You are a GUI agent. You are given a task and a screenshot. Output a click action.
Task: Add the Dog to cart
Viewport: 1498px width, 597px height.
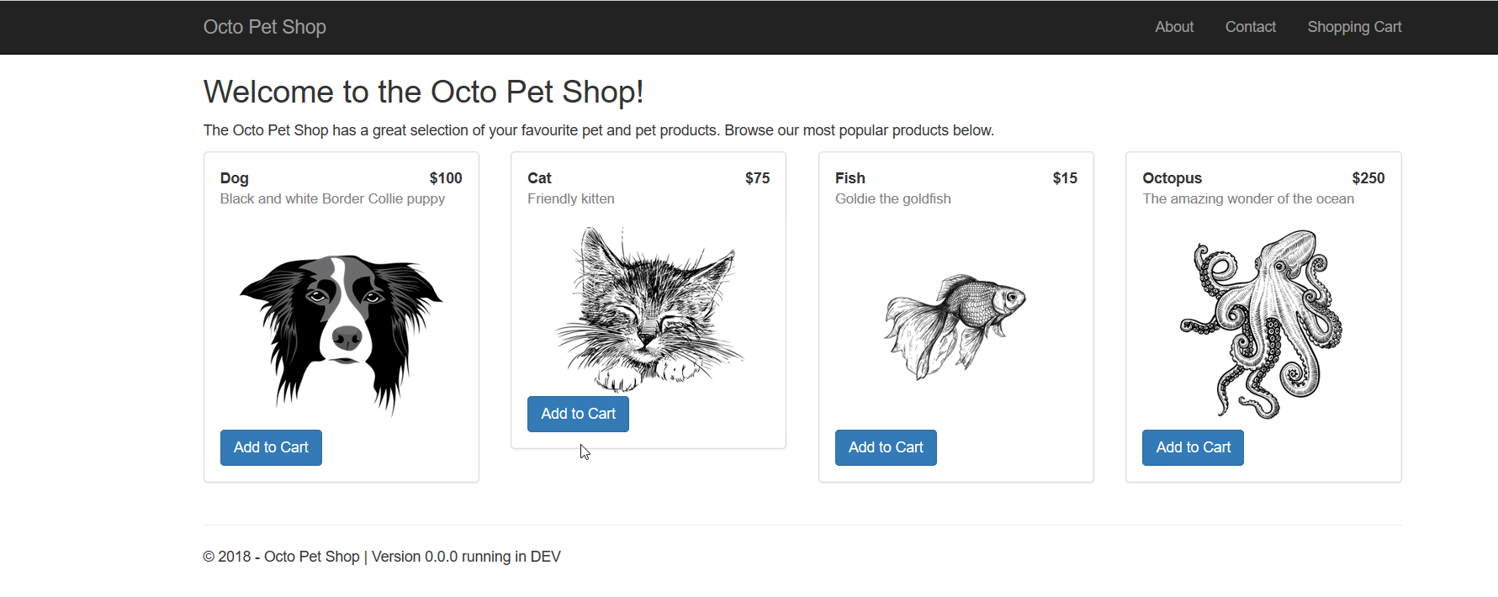[x=271, y=447]
